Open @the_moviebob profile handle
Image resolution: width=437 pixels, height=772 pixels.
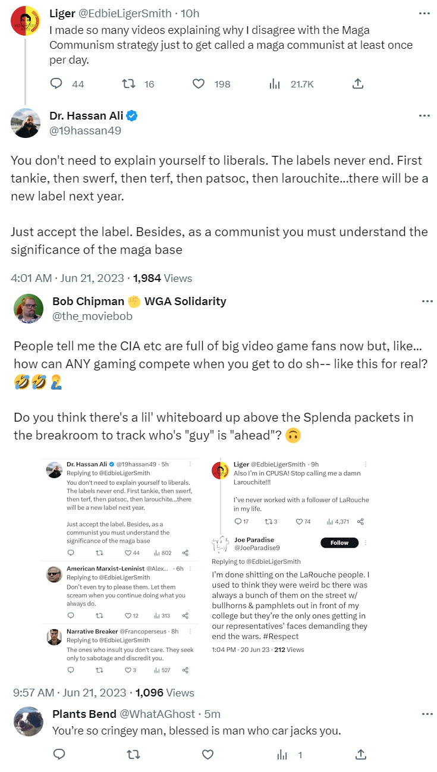pyautogui.click(x=92, y=316)
